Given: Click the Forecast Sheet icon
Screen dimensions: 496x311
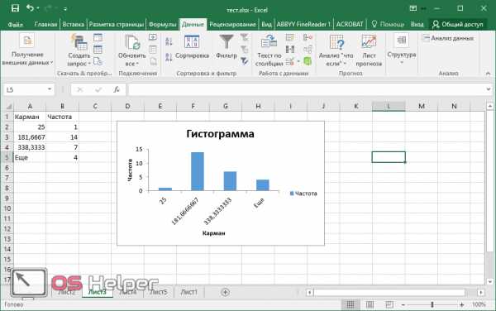Looking at the screenshot, I should coord(369,42).
